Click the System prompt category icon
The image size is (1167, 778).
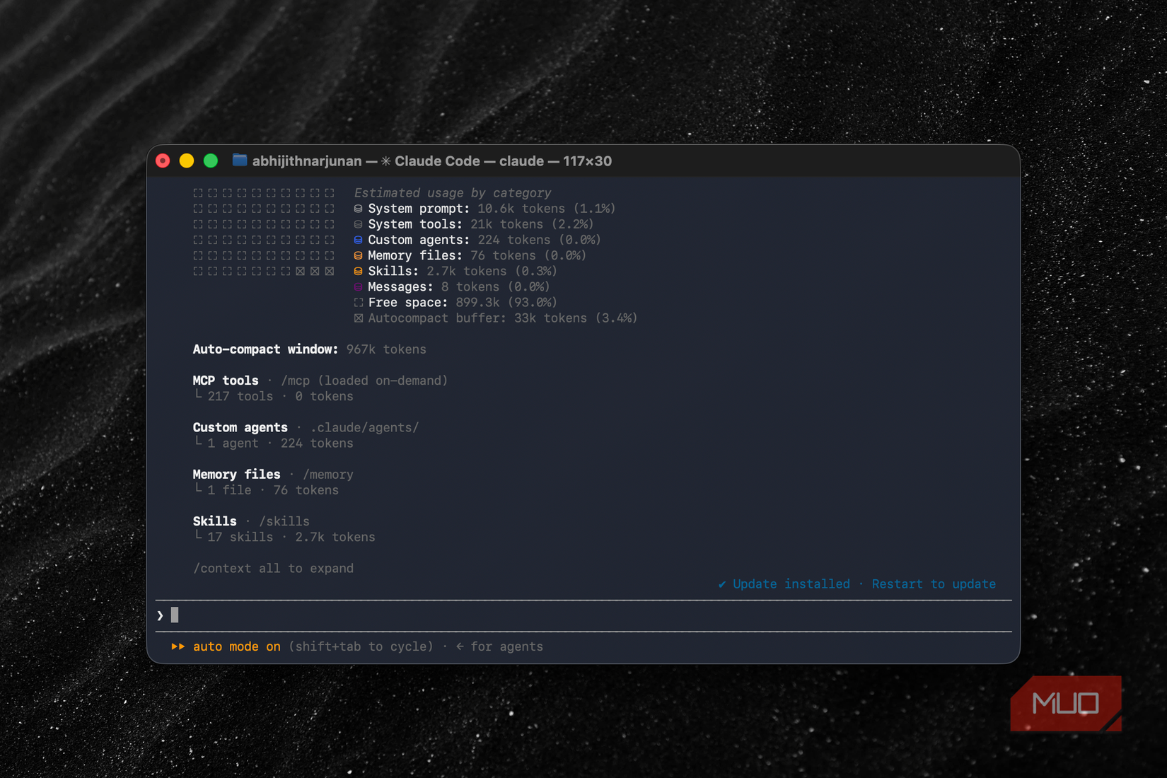click(x=358, y=209)
